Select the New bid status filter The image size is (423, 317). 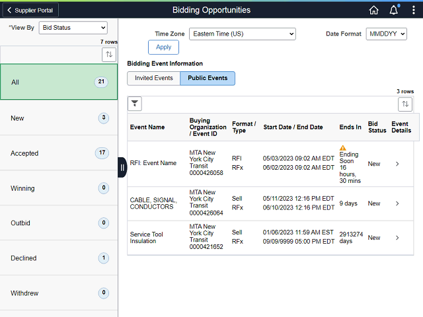pos(59,118)
